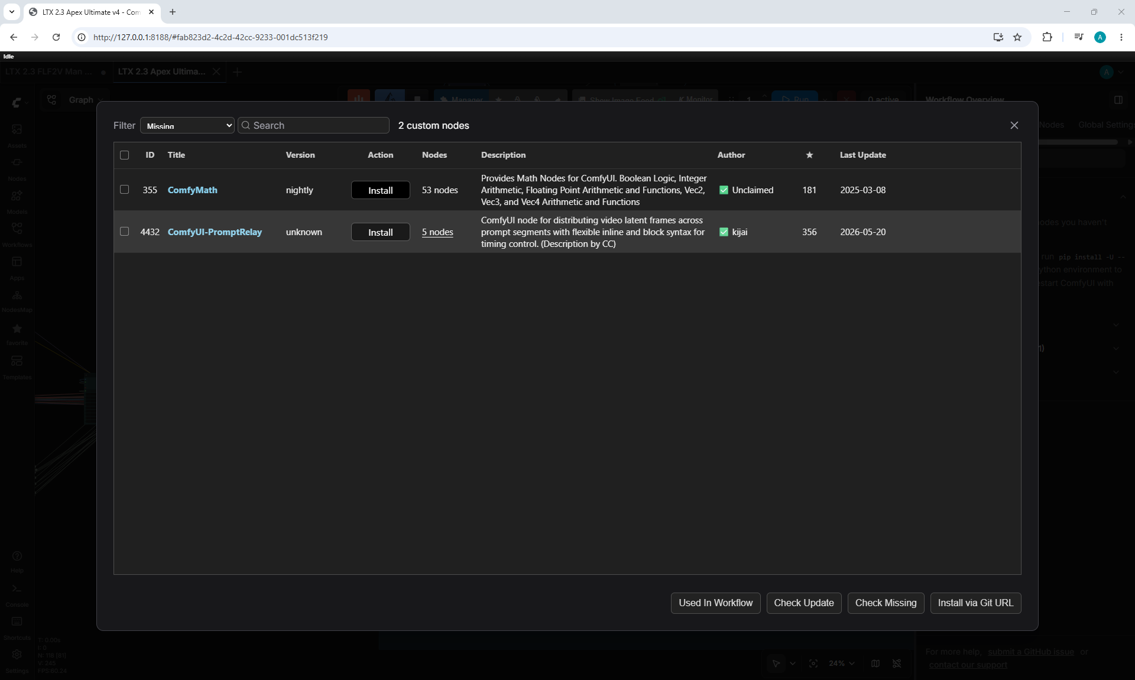Open the contact our support link
This screenshot has width=1135, height=680.
[x=968, y=665]
